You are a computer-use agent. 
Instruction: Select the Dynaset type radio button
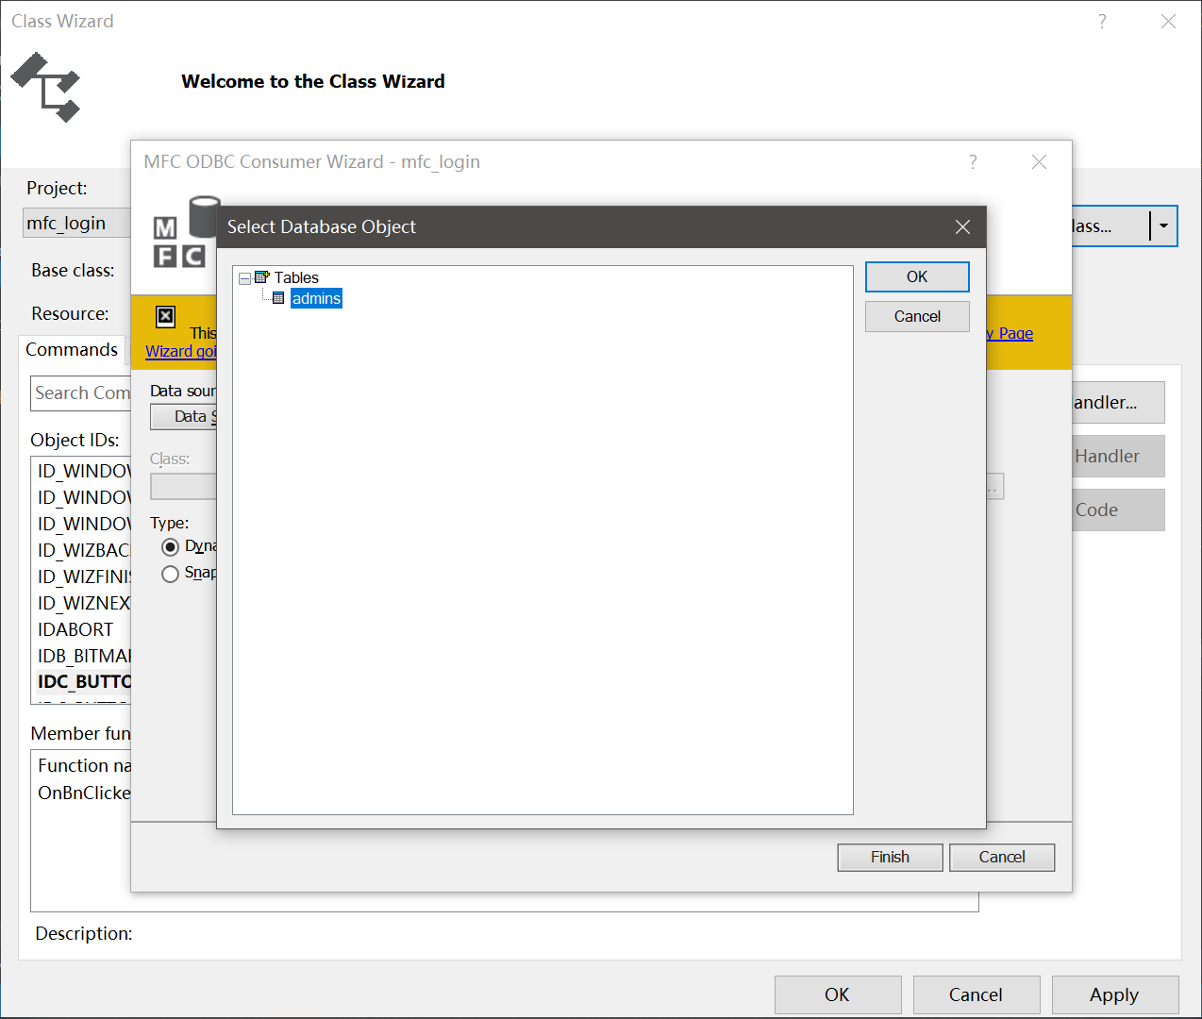click(170, 547)
